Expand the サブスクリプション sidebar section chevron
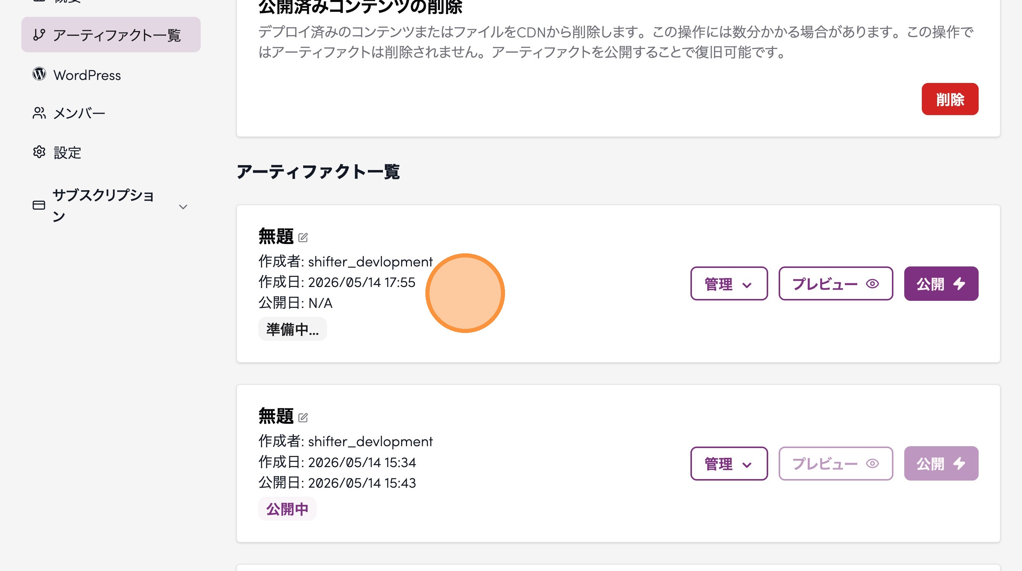 click(x=183, y=207)
